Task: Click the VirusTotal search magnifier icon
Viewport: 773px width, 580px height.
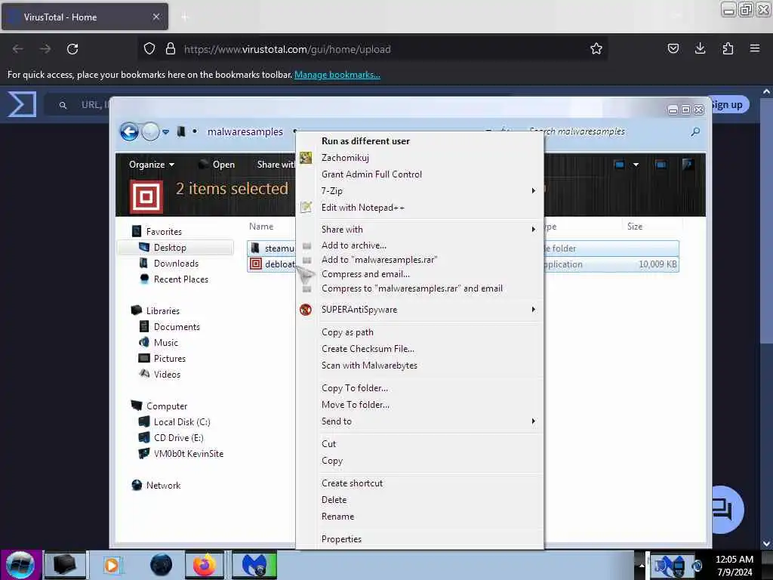Action: point(63,105)
